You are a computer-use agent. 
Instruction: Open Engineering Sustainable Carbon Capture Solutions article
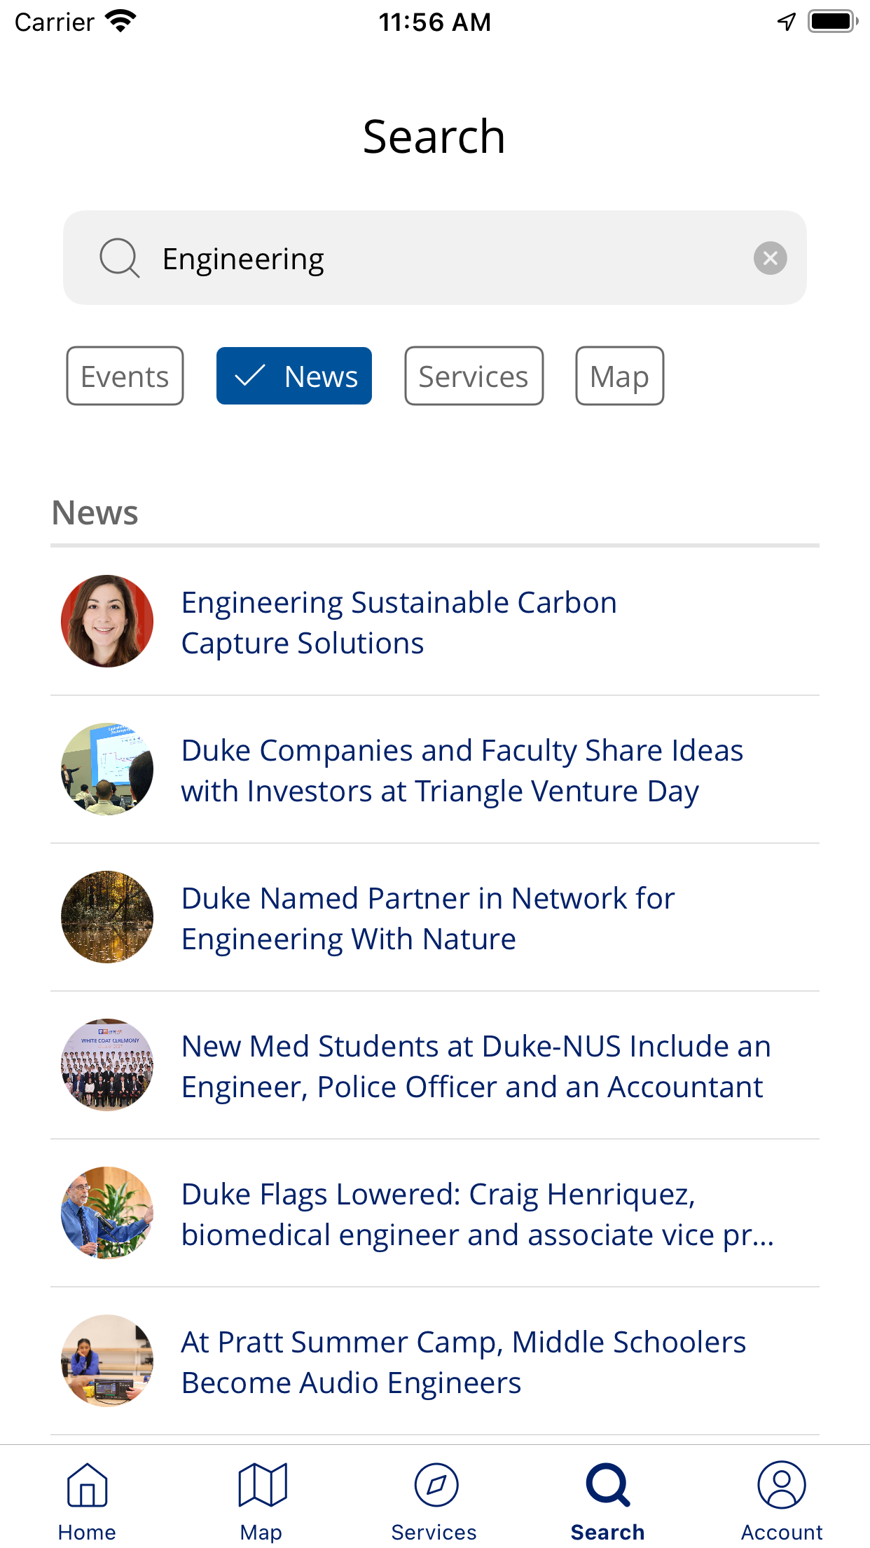coord(435,622)
